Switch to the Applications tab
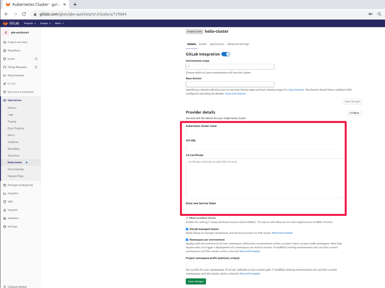The image size is (385, 288). coord(217,44)
